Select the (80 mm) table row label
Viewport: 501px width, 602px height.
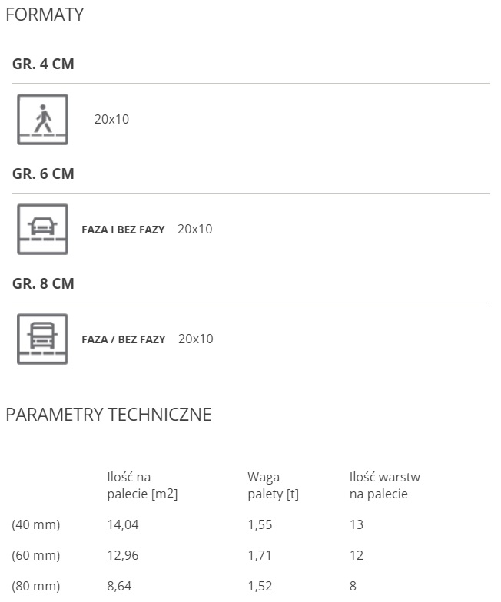pos(36,586)
